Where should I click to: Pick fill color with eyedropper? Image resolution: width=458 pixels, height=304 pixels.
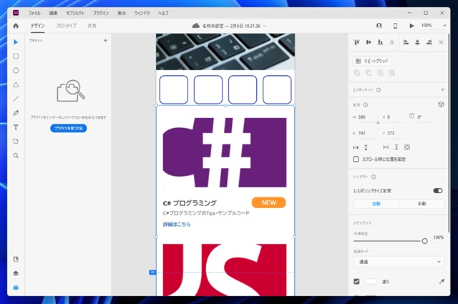coord(442,282)
